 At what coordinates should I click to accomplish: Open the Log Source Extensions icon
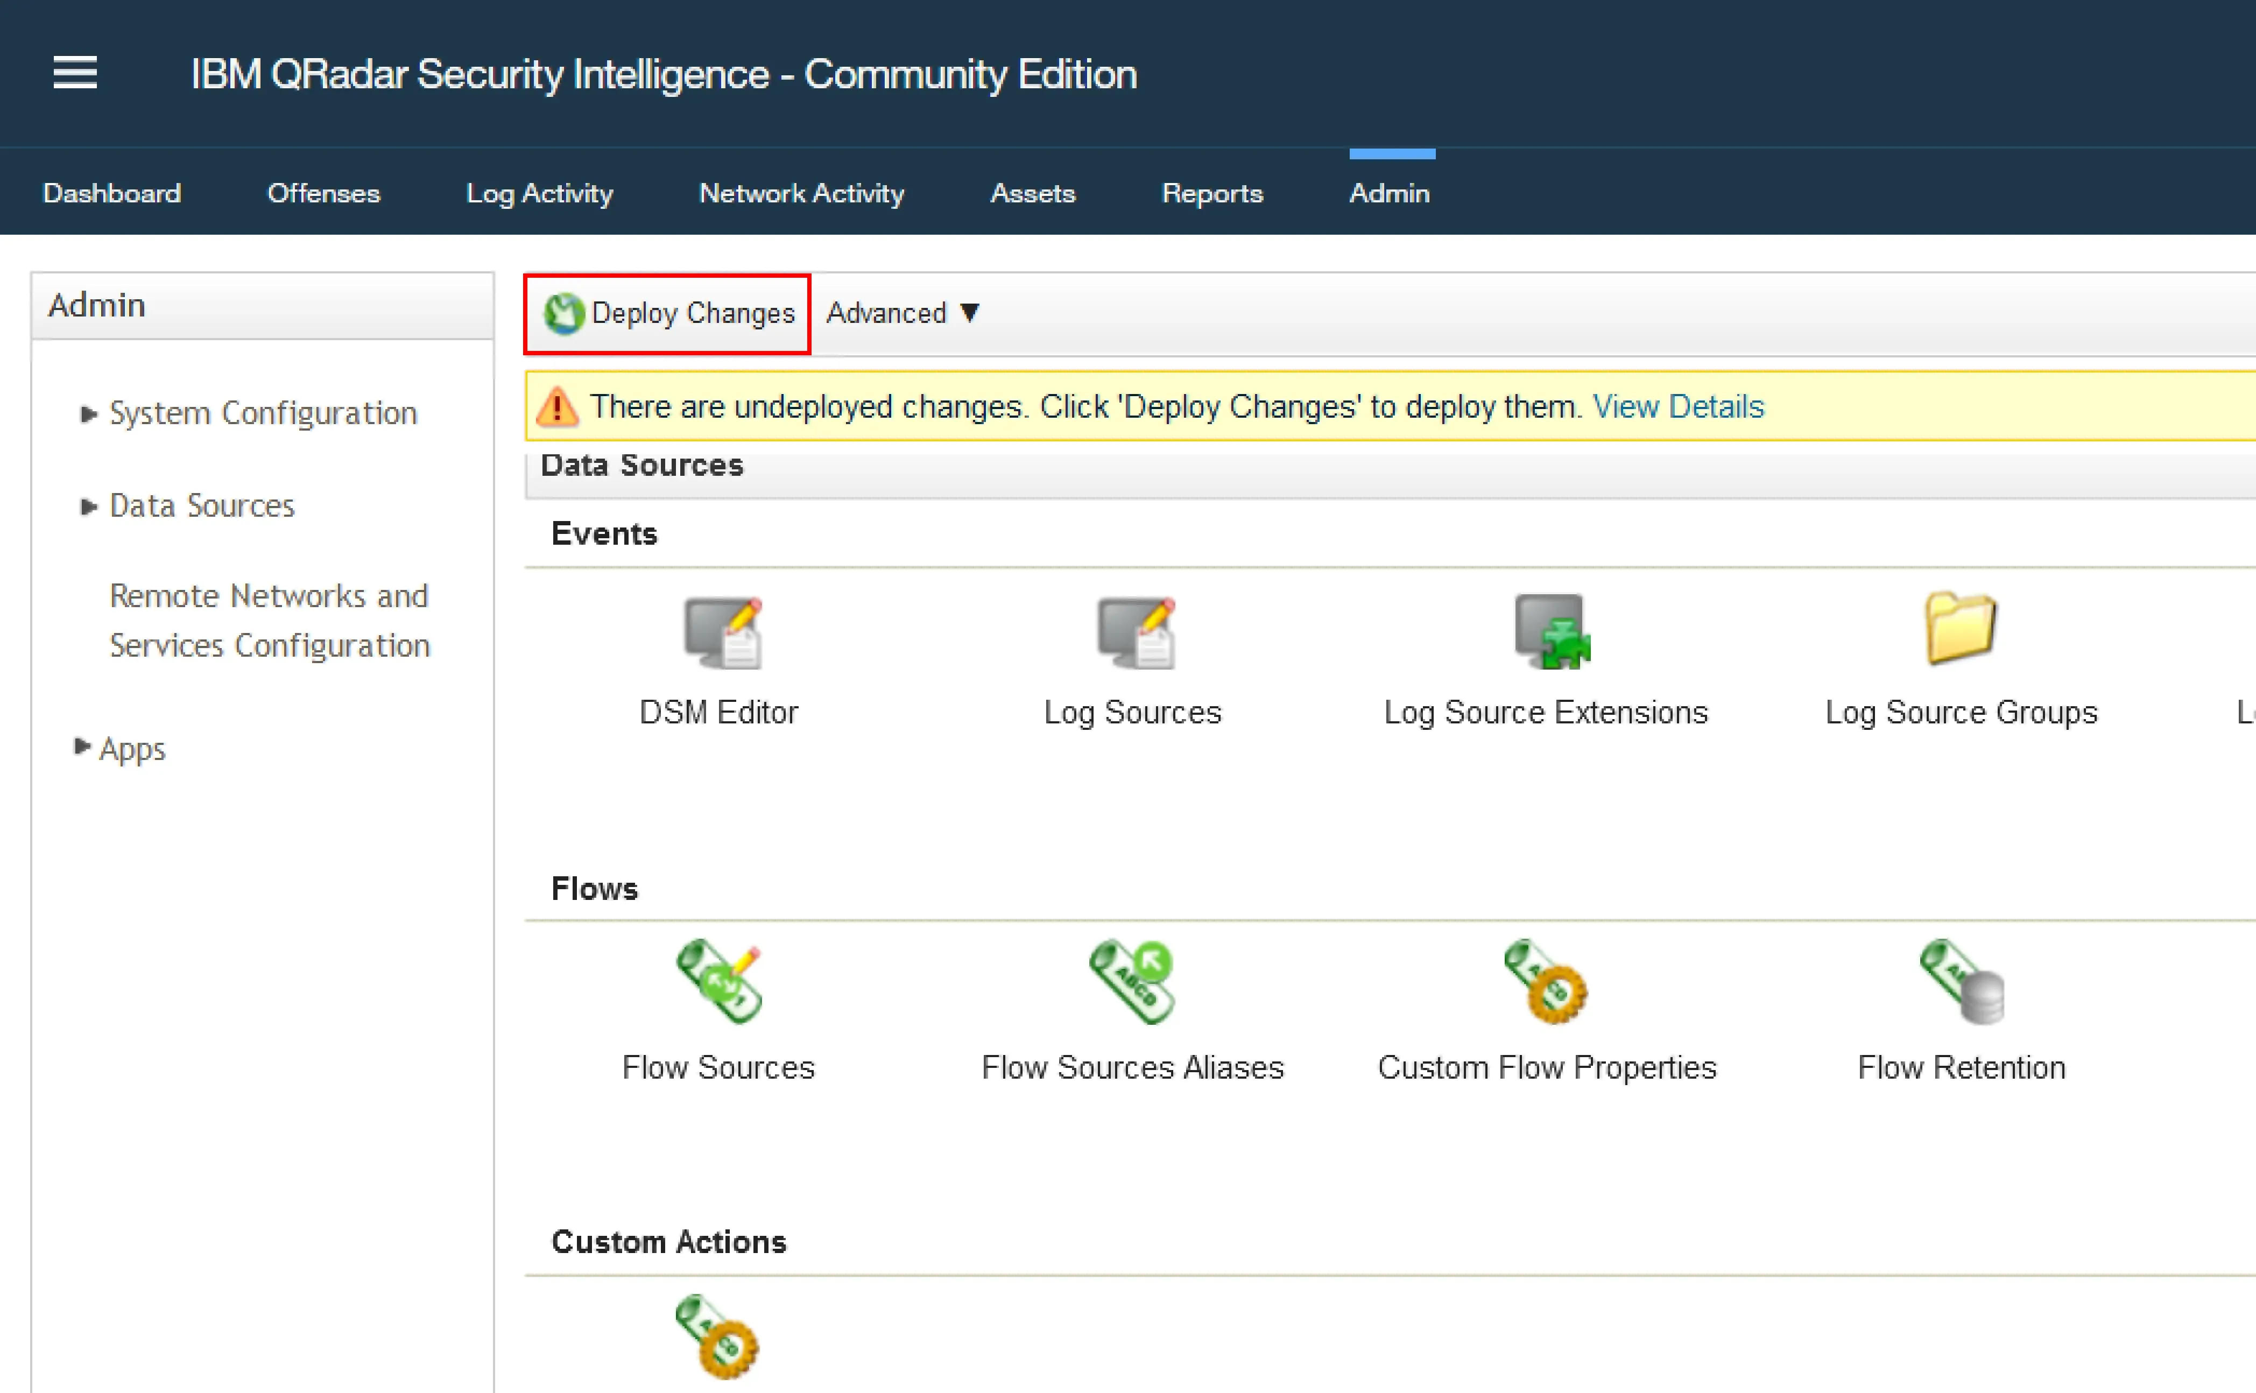(x=1552, y=631)
